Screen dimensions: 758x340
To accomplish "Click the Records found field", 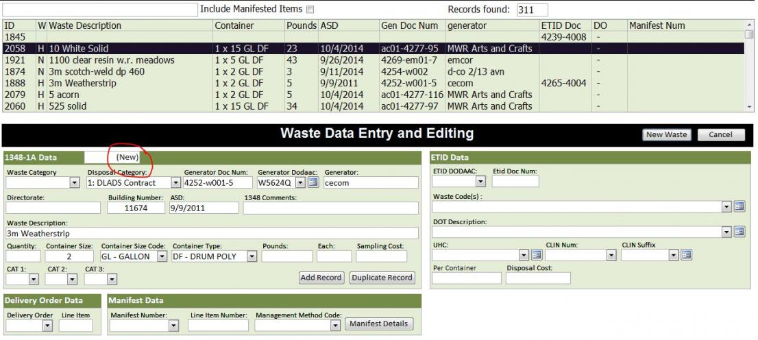I will point(533,10).
